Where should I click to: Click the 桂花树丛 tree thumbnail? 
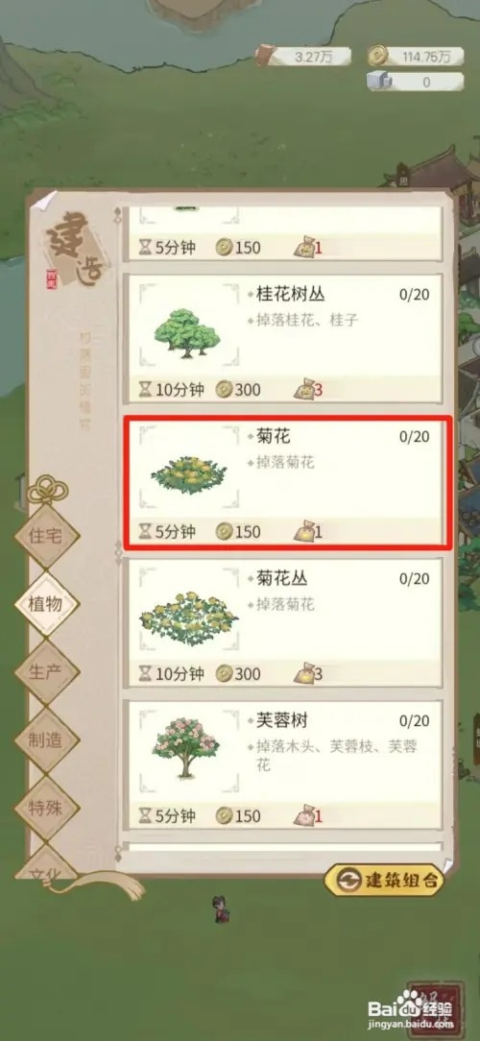pyautogui.click(x=188, y=334)
